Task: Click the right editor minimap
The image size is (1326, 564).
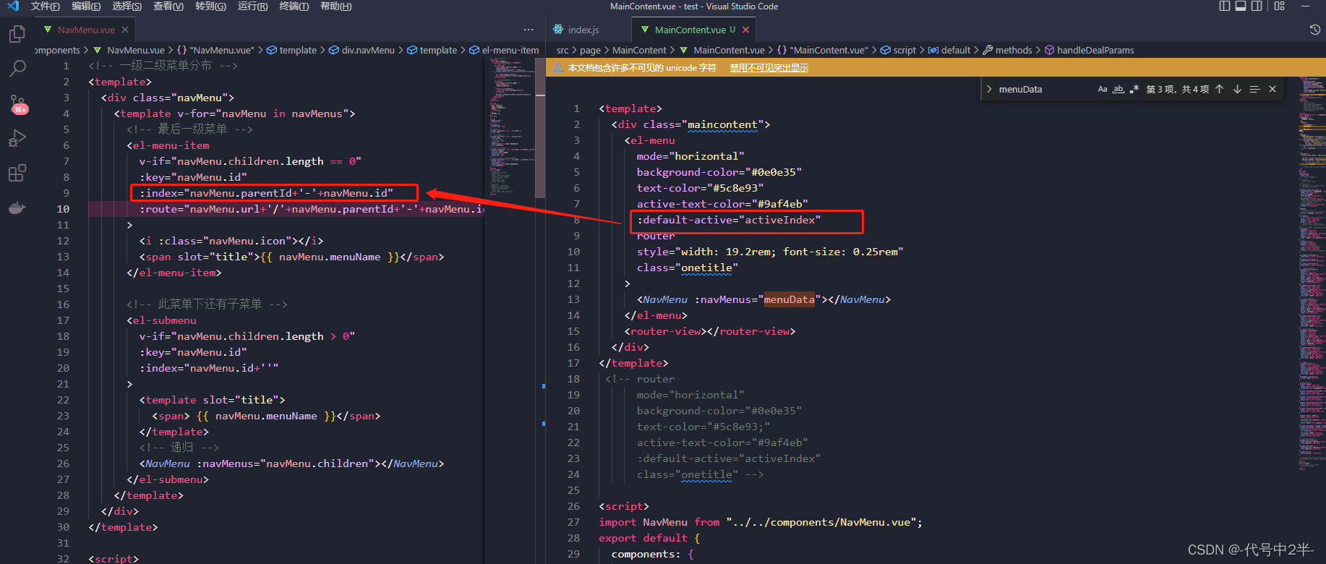Action: [1311, 275]
